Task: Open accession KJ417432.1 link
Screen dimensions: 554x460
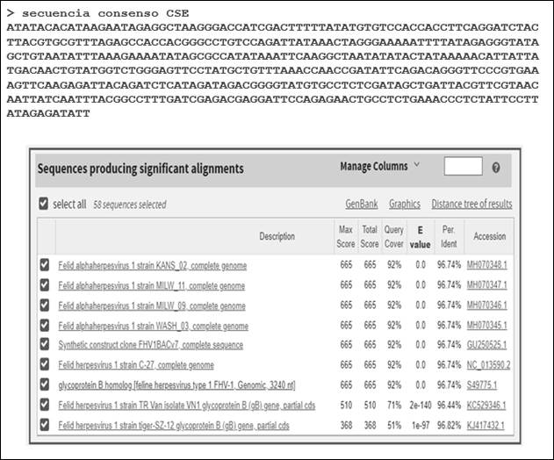Action: 488,425
